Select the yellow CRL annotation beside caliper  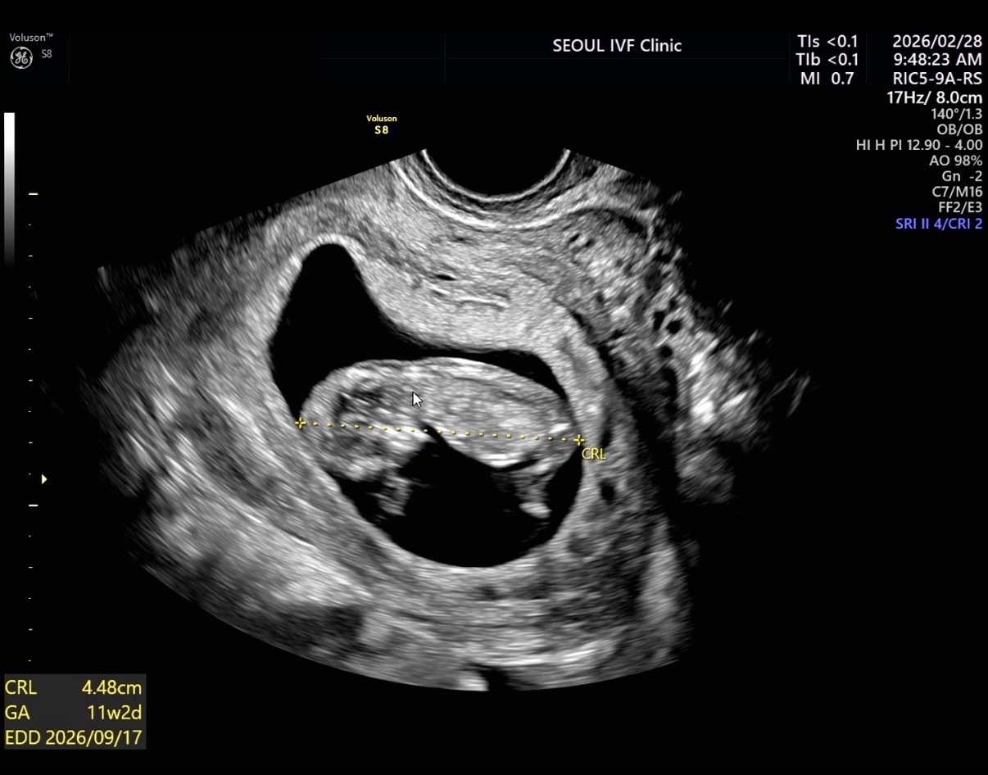pyautogui.click(x=594, y=454)
